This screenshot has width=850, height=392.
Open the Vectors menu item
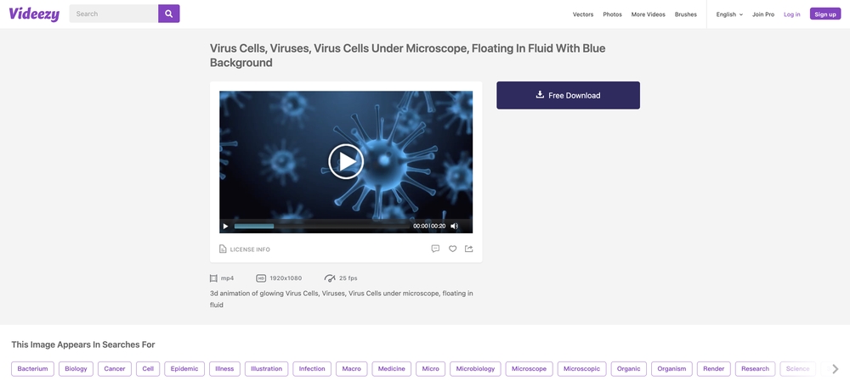point(583,14)
